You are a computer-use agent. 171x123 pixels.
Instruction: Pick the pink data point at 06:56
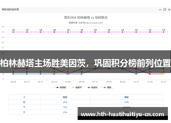pos(81,32)
